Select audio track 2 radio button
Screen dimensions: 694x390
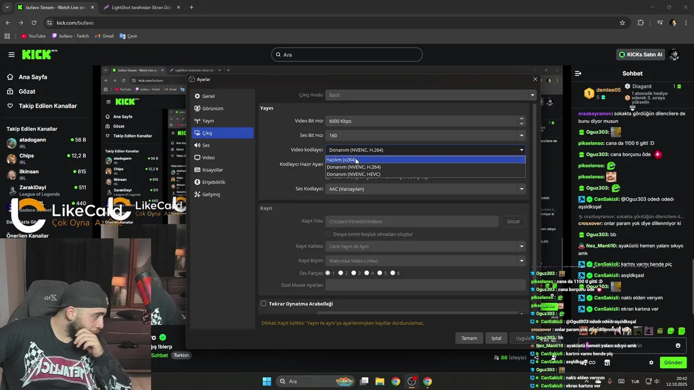(x=340, y=273)
